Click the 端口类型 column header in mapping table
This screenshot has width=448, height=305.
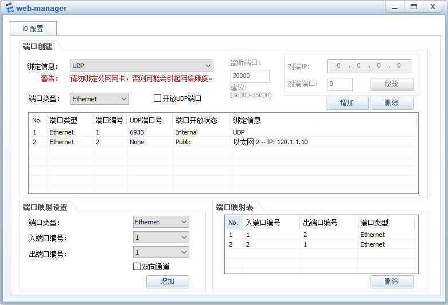pos(386,223)
